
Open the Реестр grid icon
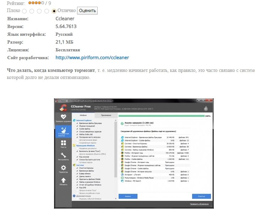[64, 143]
